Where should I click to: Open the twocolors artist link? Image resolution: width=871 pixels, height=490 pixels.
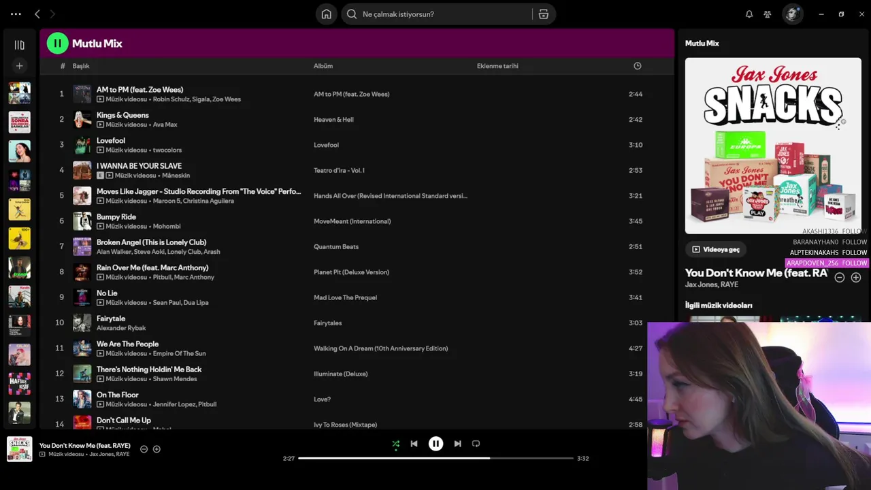(x=167, y=150)
